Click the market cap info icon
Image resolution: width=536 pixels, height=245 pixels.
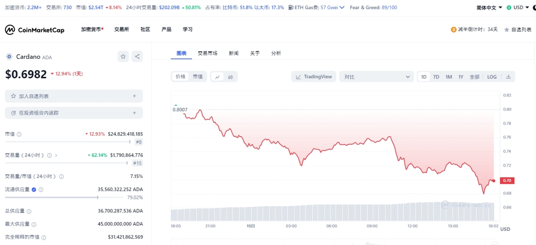[x=19, y=134]
